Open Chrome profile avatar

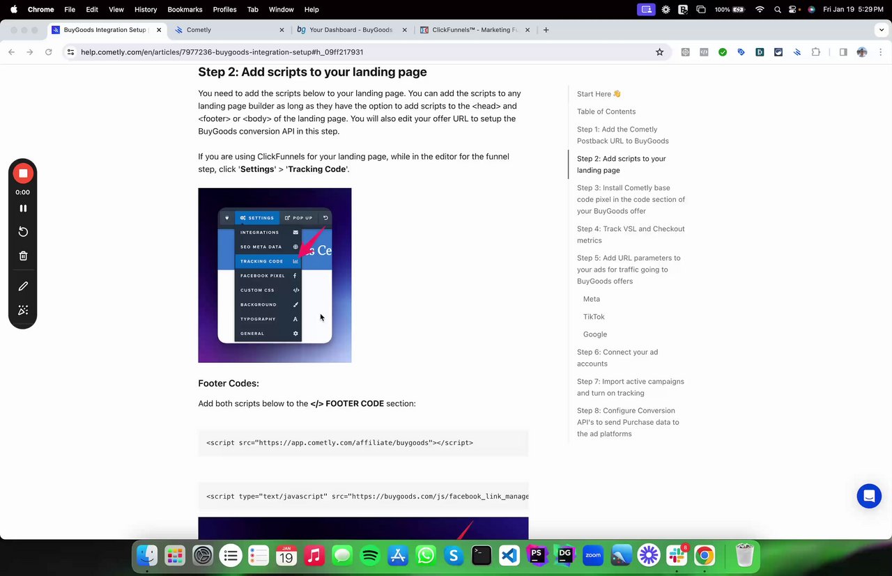coord(862,52)
